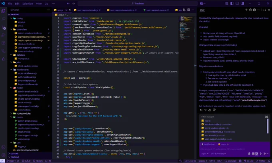Click the chat message input field

[x=234, y=149]
